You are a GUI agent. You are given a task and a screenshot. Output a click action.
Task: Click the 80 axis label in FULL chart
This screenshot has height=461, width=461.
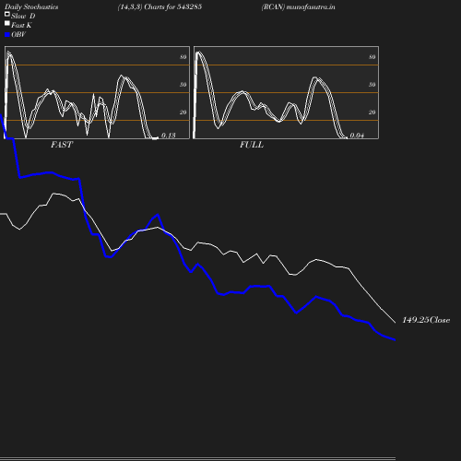click(372, 57)
